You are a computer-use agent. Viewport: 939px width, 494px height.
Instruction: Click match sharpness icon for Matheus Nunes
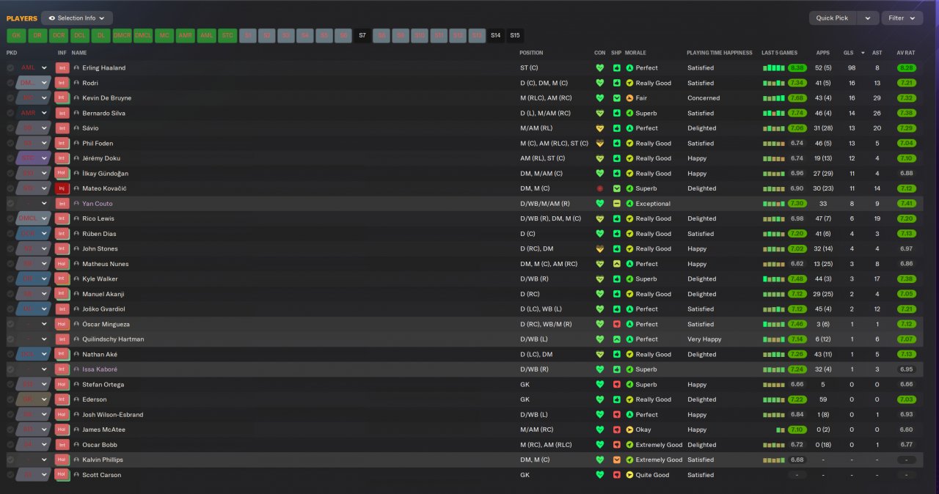tap(617, 264)
